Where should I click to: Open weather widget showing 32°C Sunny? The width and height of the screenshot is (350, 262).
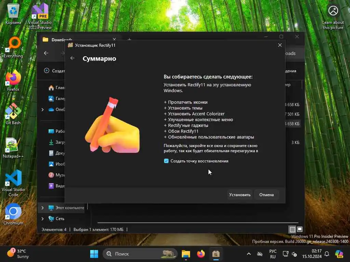point(18,254)
